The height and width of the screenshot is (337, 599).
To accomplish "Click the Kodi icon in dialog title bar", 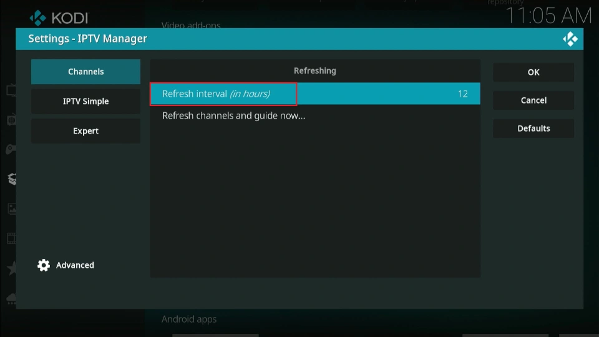I will (570, 39).
